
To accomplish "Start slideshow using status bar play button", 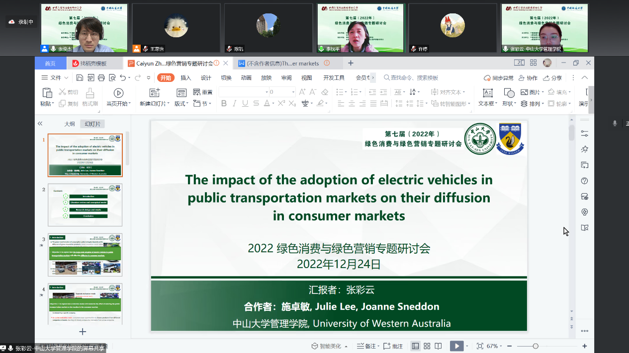I will point(456,346).
